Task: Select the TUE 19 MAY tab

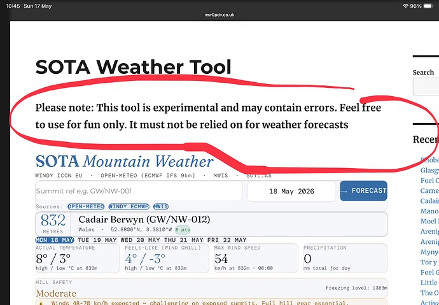Action: point(97,240)
